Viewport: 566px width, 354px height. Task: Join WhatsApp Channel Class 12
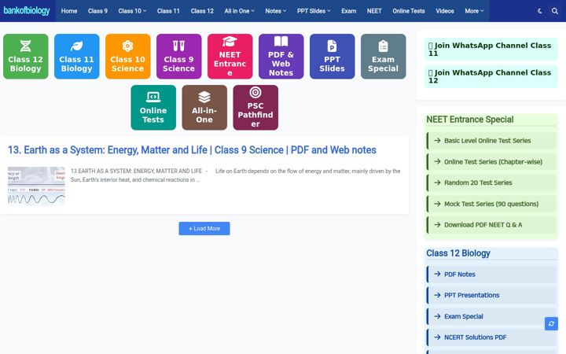[491, 76]
